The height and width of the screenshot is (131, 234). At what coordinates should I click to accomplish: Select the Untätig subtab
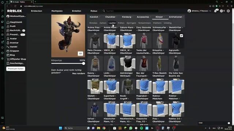click(x=167, y=23)
